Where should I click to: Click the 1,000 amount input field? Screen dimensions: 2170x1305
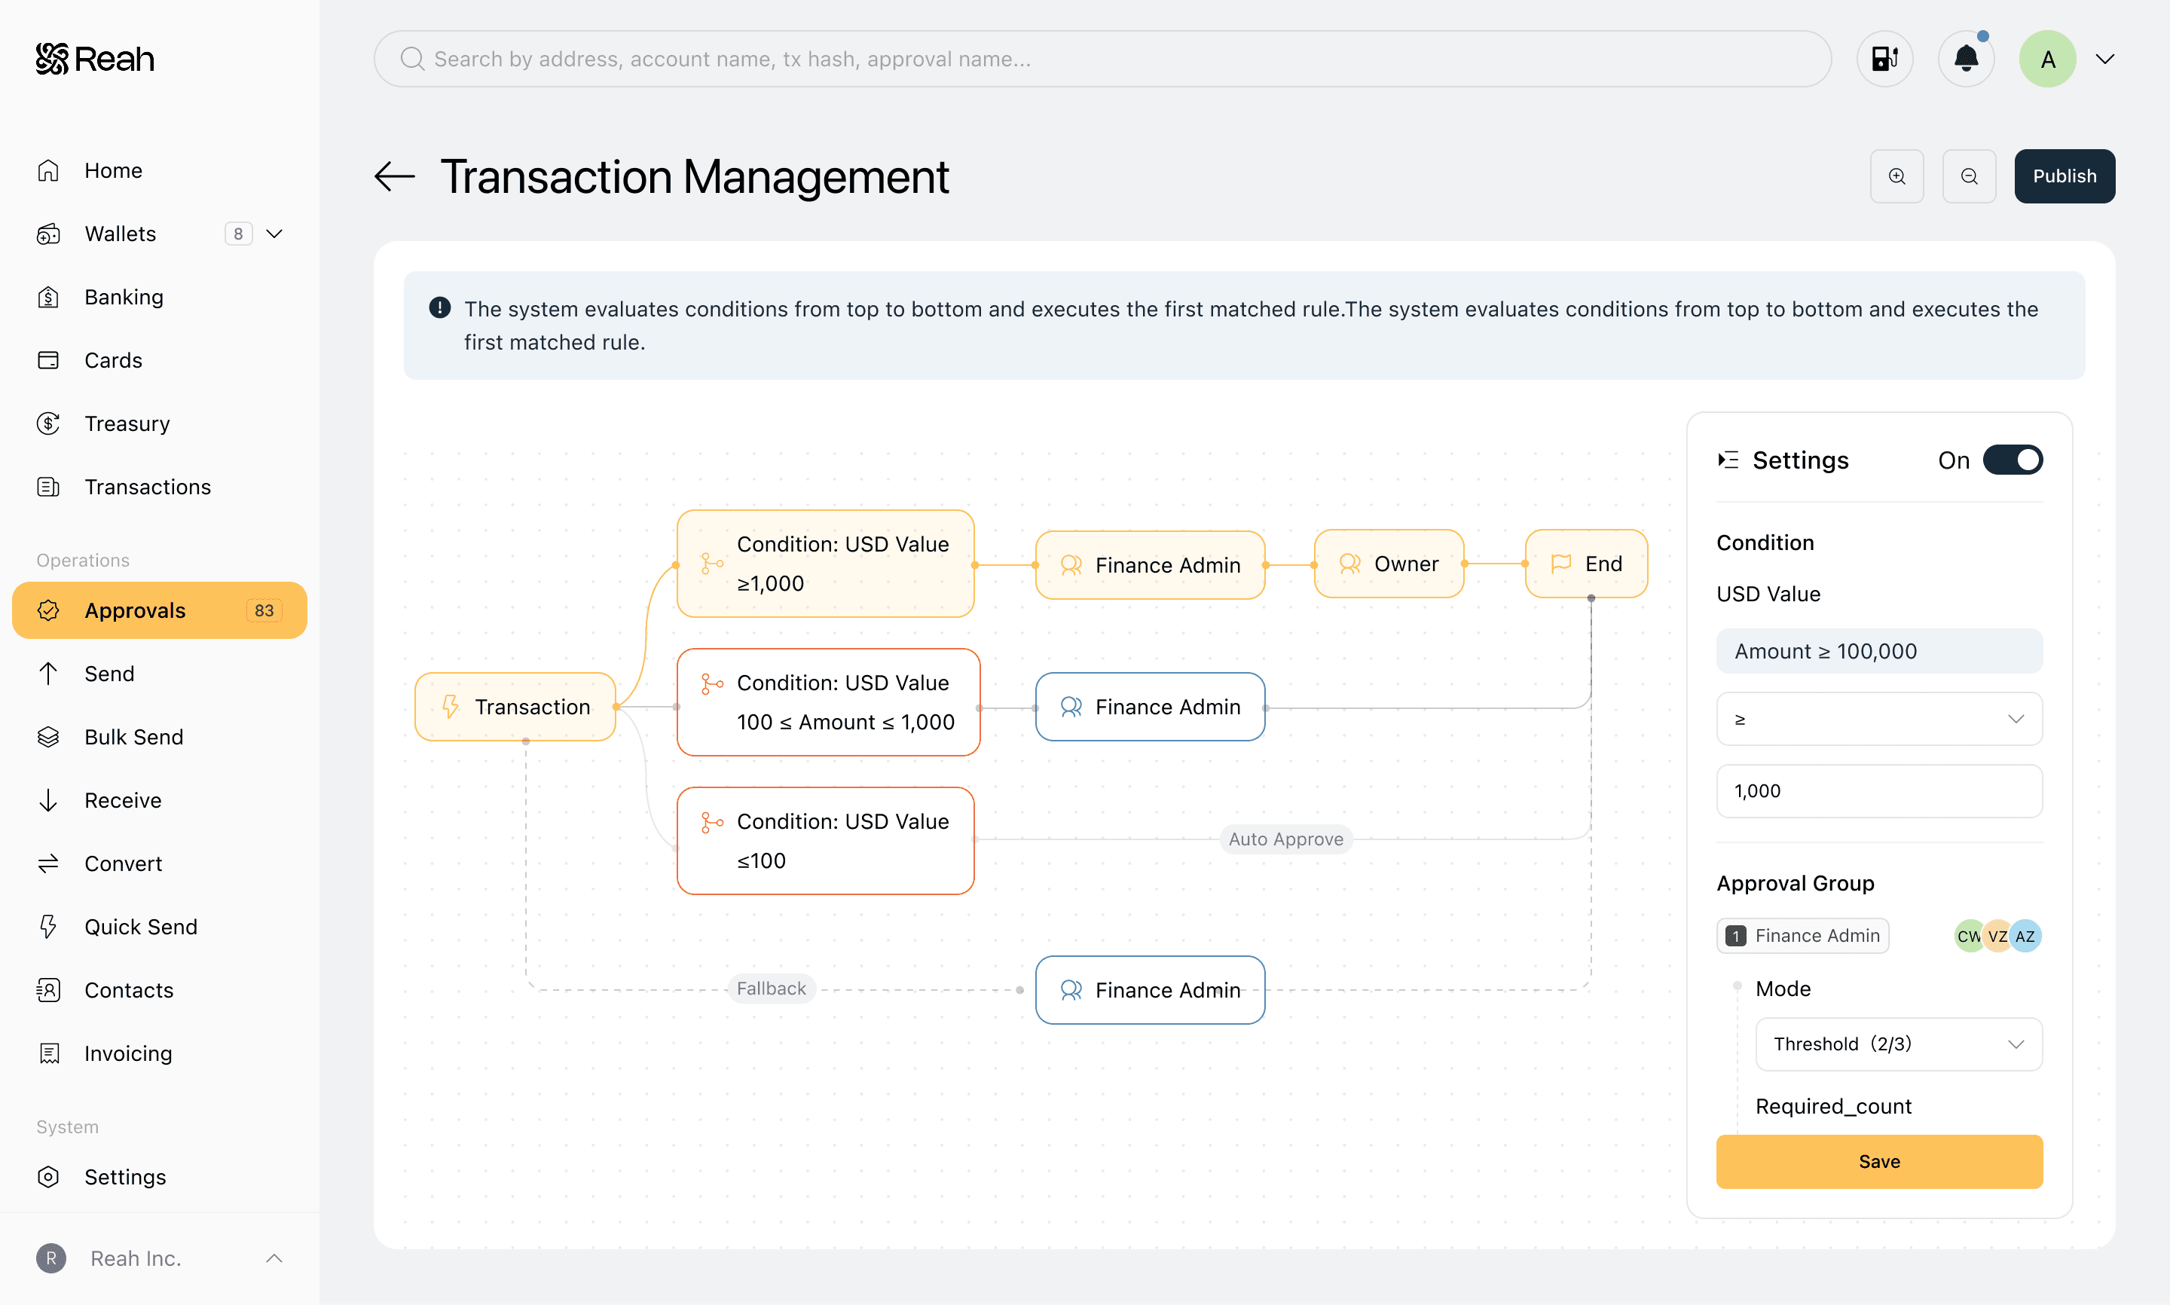click(x=1879, y=790)
